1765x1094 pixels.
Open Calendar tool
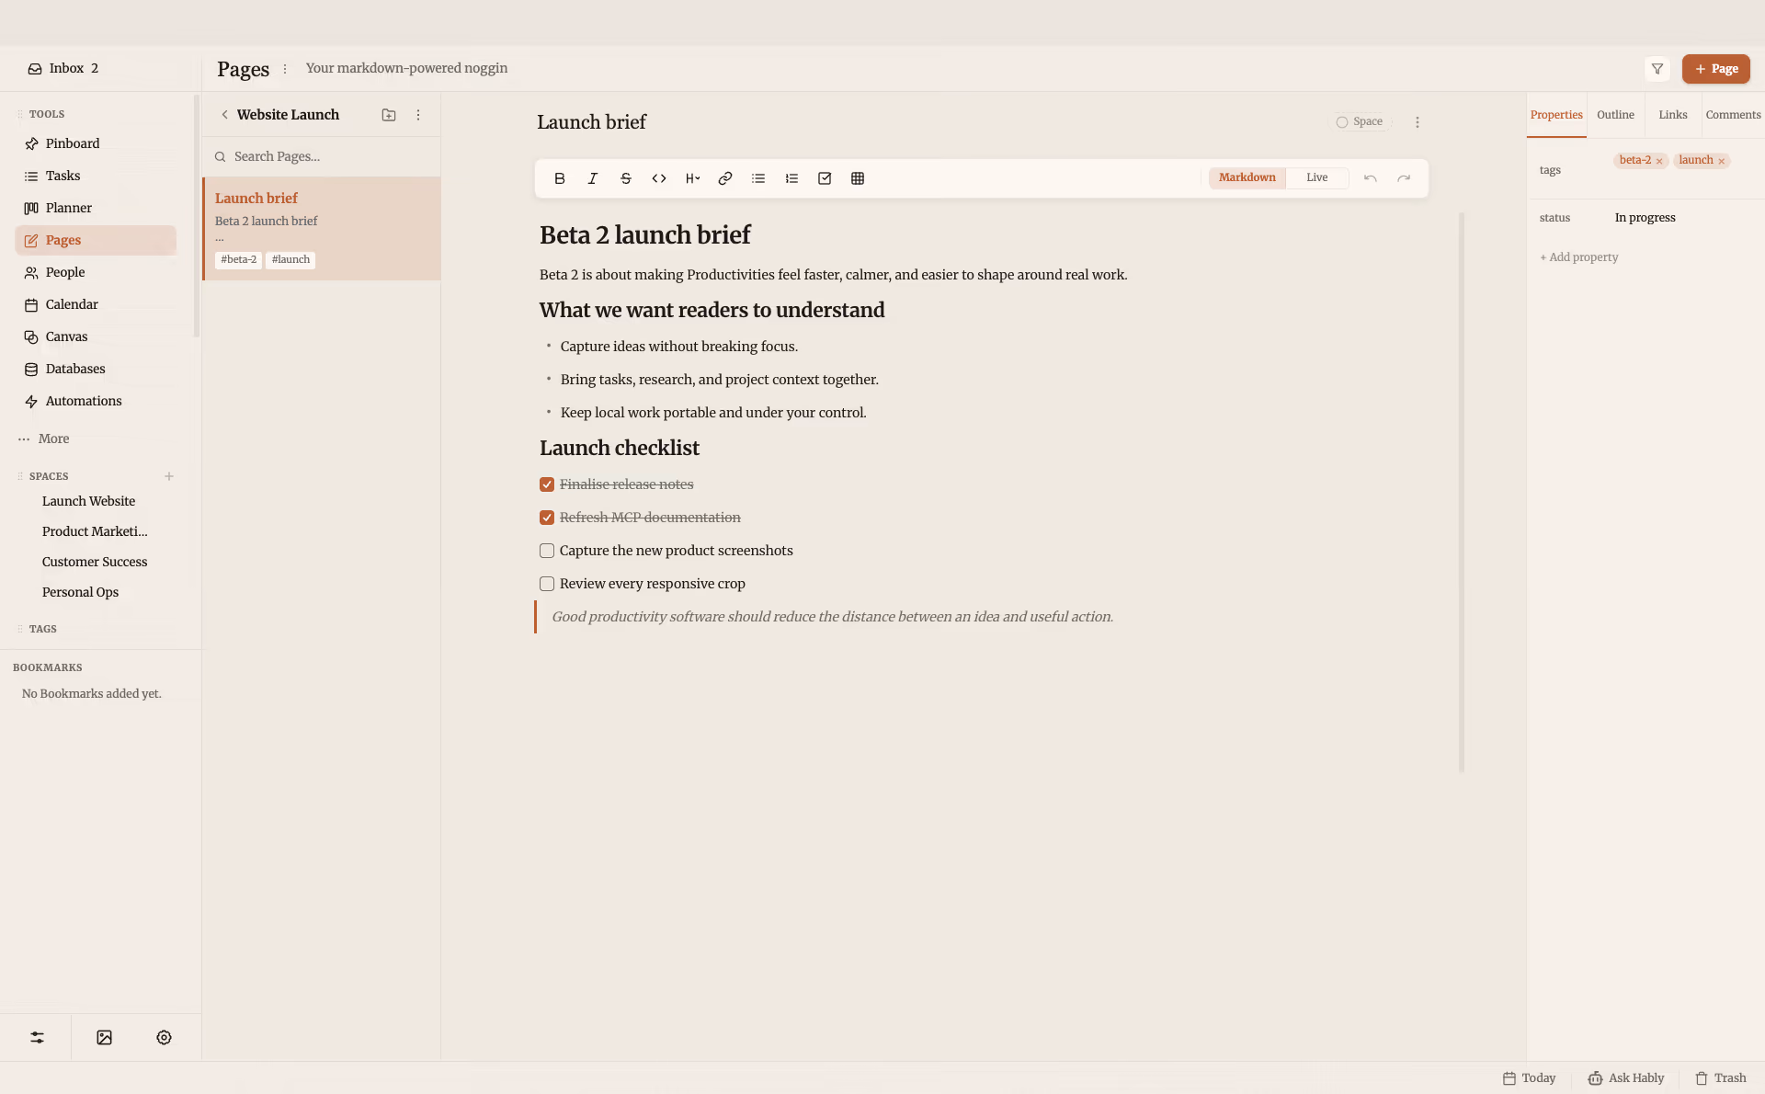96,304
